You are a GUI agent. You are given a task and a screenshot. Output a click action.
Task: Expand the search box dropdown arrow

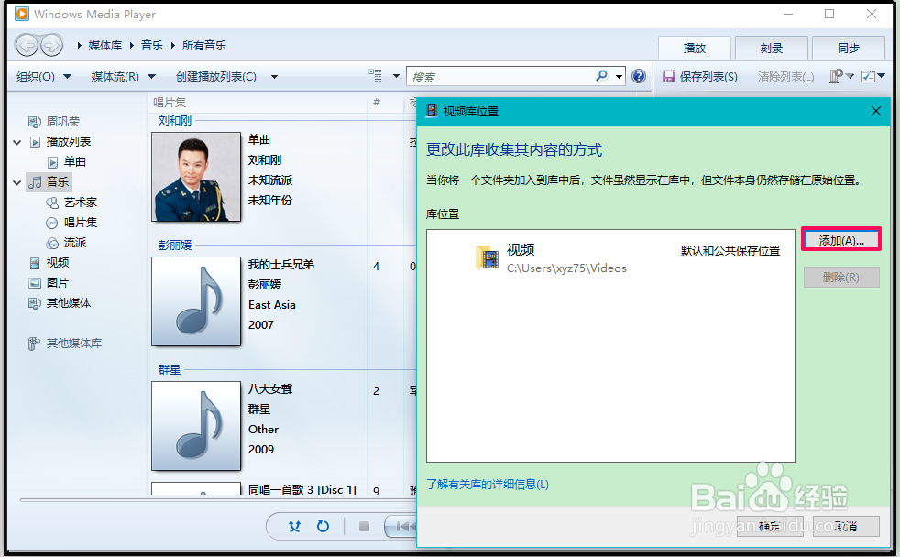[619, 76]
